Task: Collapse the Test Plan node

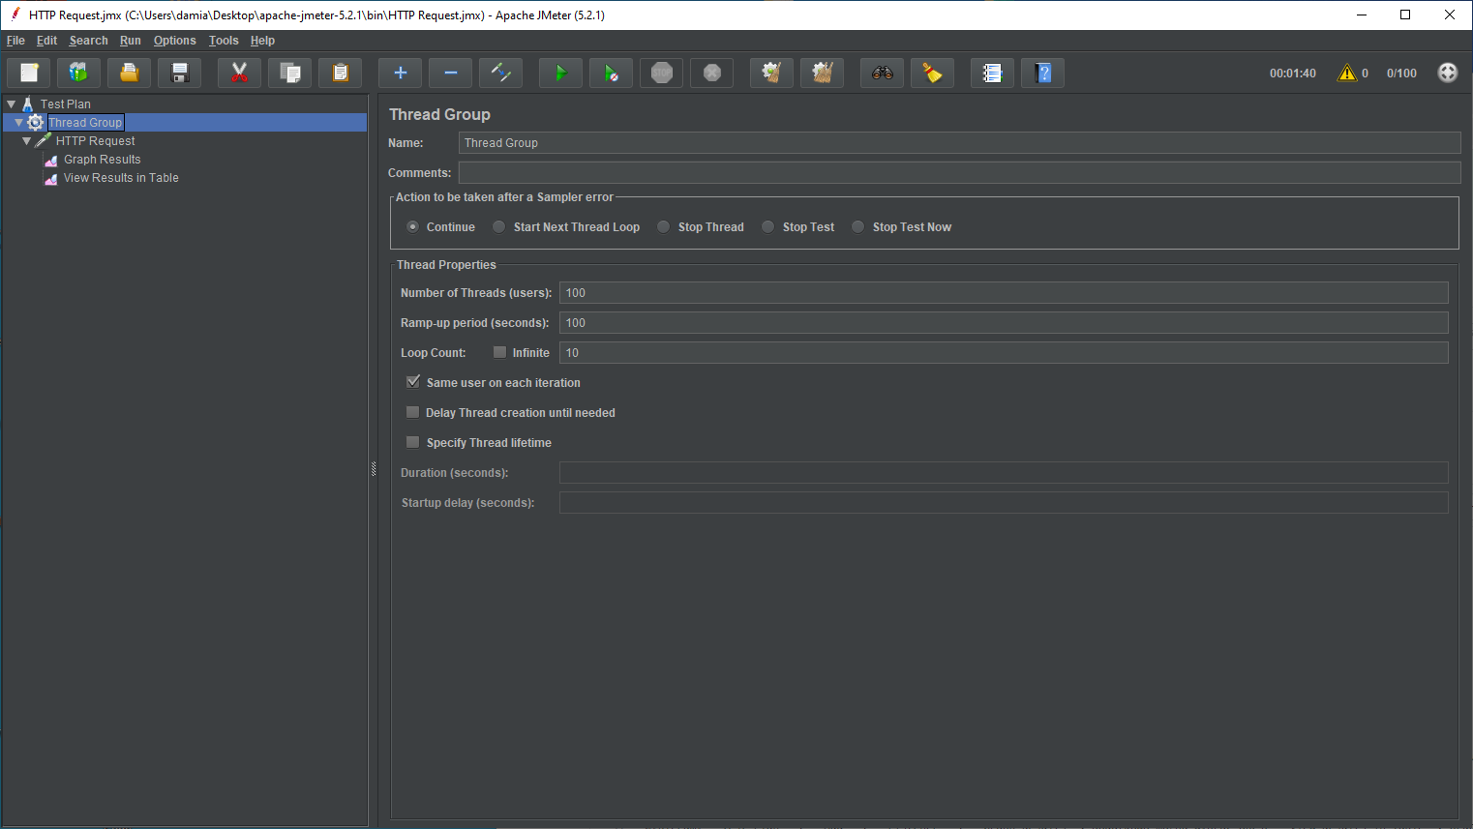Action: click(11, 104)
